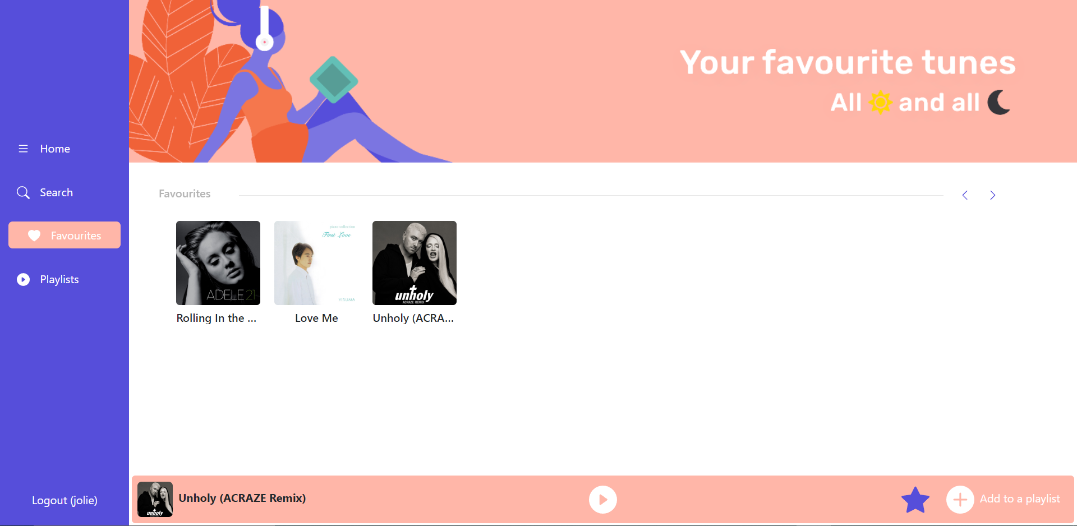Screen dimensions: 1077x526
Task: Click Logout (jolie) link
Action: click(65, 500)
